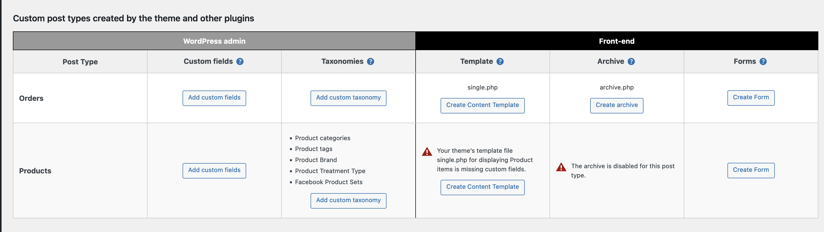Add custom taxonomy for Products
824x232 pixels.
348,200
